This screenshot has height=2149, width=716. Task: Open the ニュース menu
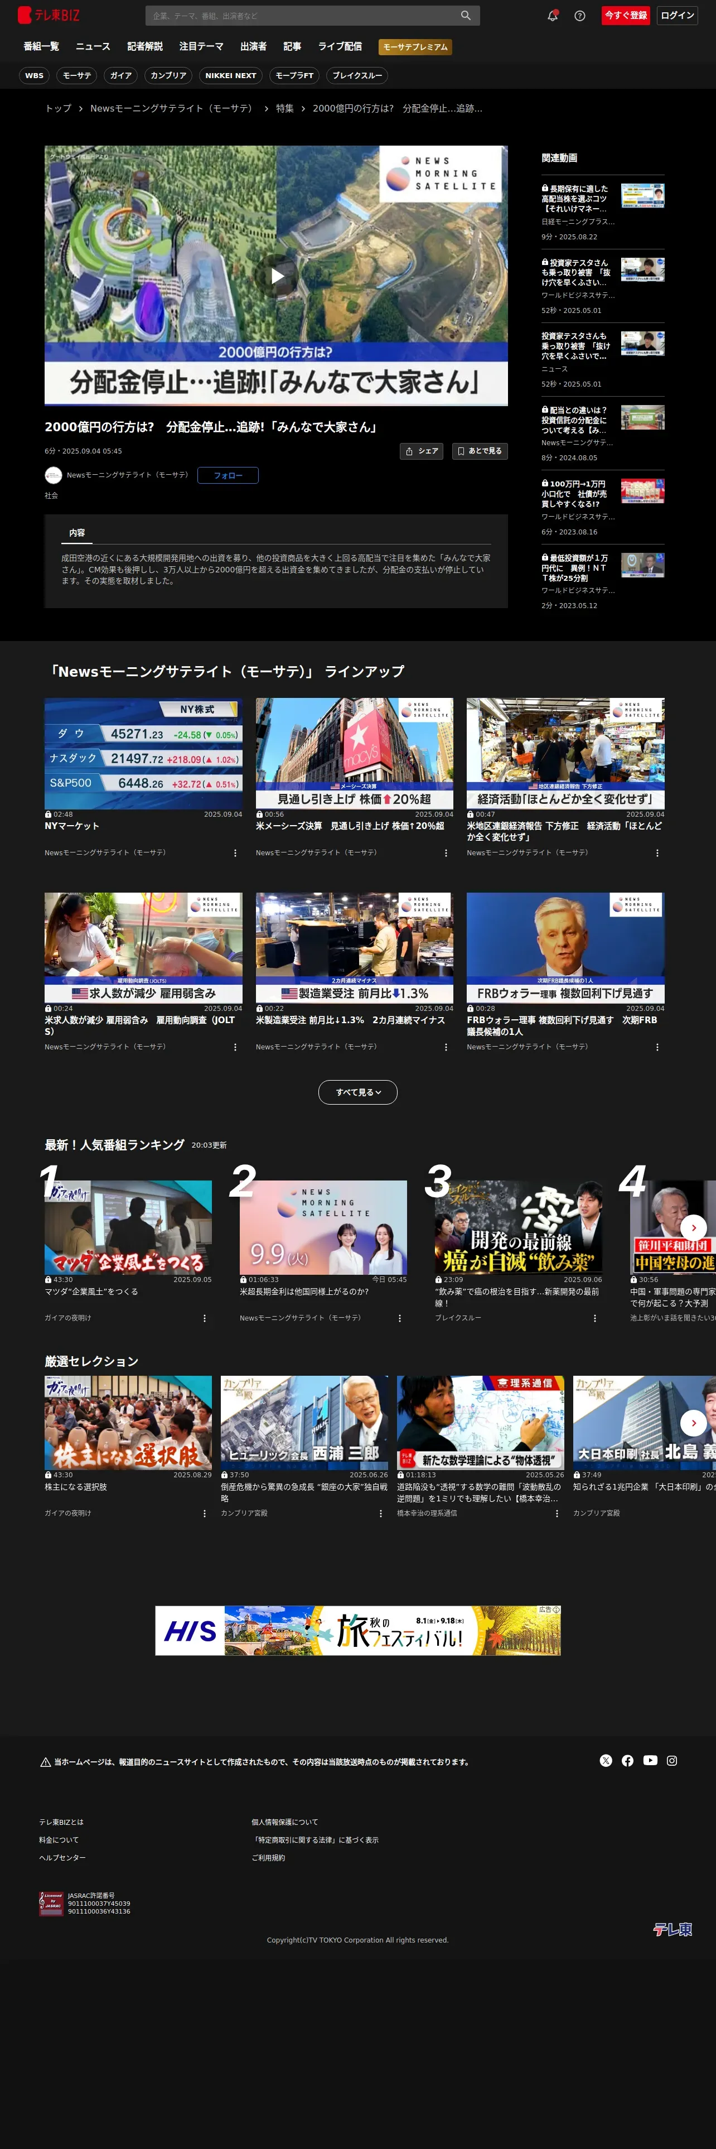[93, 47]
